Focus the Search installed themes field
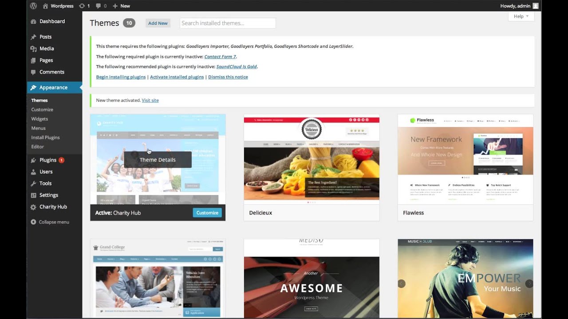Viewport: 568px width, 319px height. coord(228,23)
